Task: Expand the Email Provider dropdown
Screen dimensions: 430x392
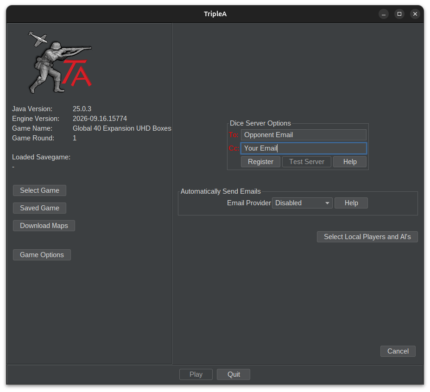Action: (302, 203)
